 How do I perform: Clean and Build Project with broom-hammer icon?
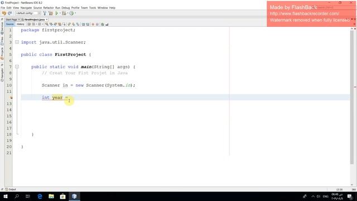(51, 13)
